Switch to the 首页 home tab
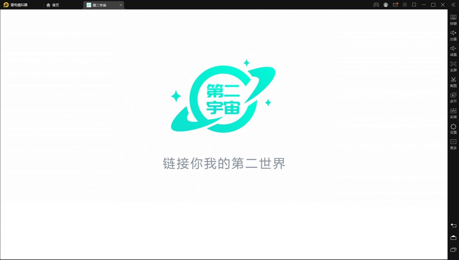The width and height of the screenshot is (459, 260). tap(53, 5)
